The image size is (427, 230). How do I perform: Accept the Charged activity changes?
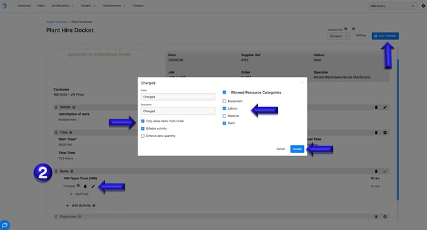tap(297, 149)
